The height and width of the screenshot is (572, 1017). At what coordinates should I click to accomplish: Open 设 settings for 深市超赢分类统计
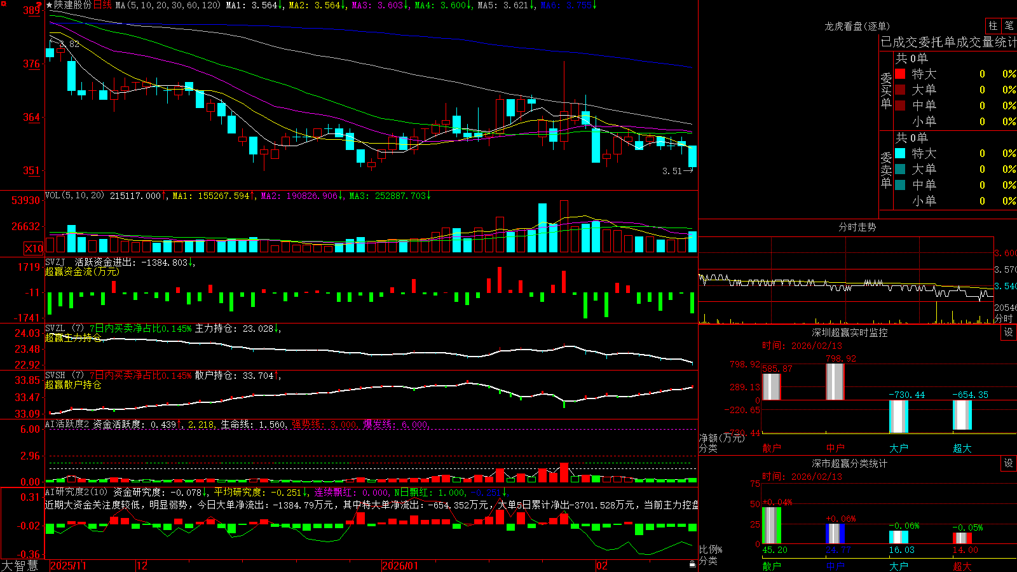[1009, 463]
